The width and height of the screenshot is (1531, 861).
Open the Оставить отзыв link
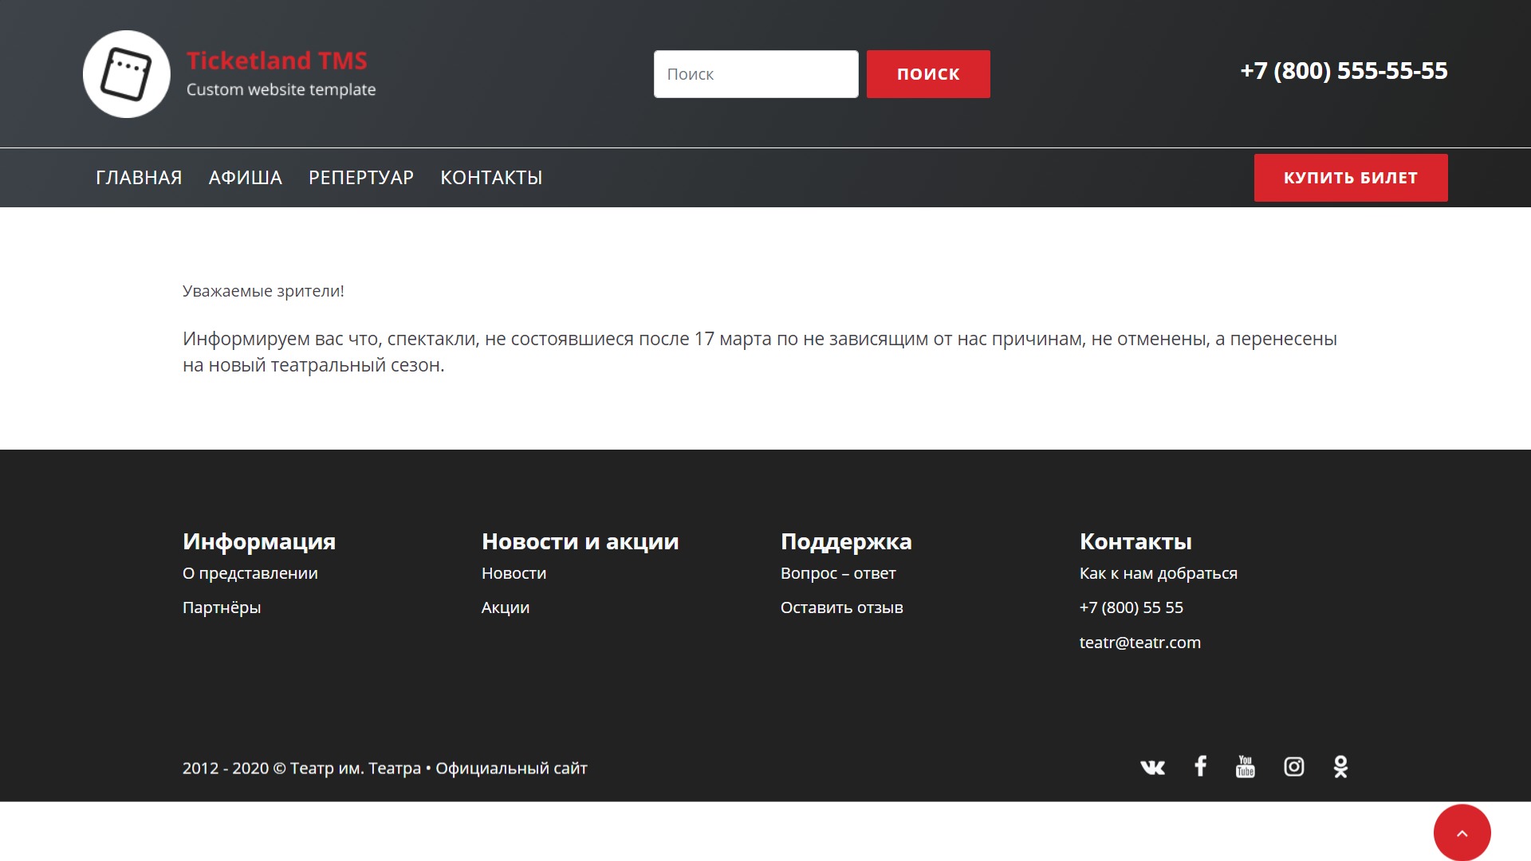842,607
